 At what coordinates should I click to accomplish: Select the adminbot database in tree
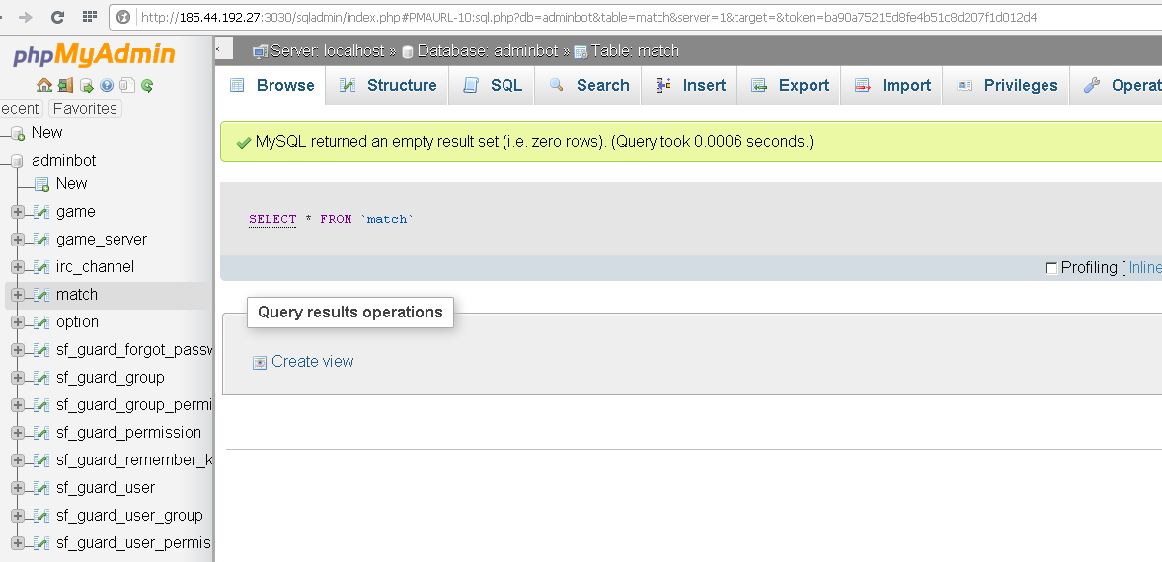64,161
